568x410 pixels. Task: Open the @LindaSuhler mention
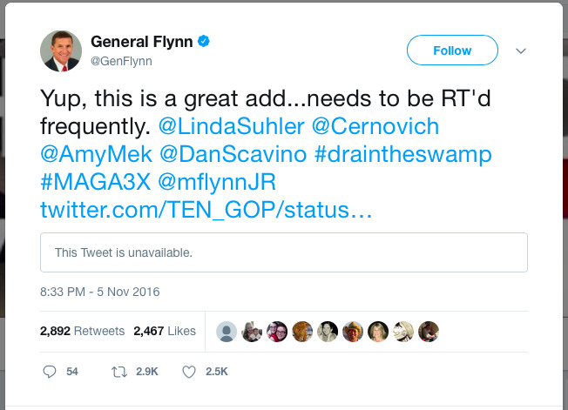232,125
